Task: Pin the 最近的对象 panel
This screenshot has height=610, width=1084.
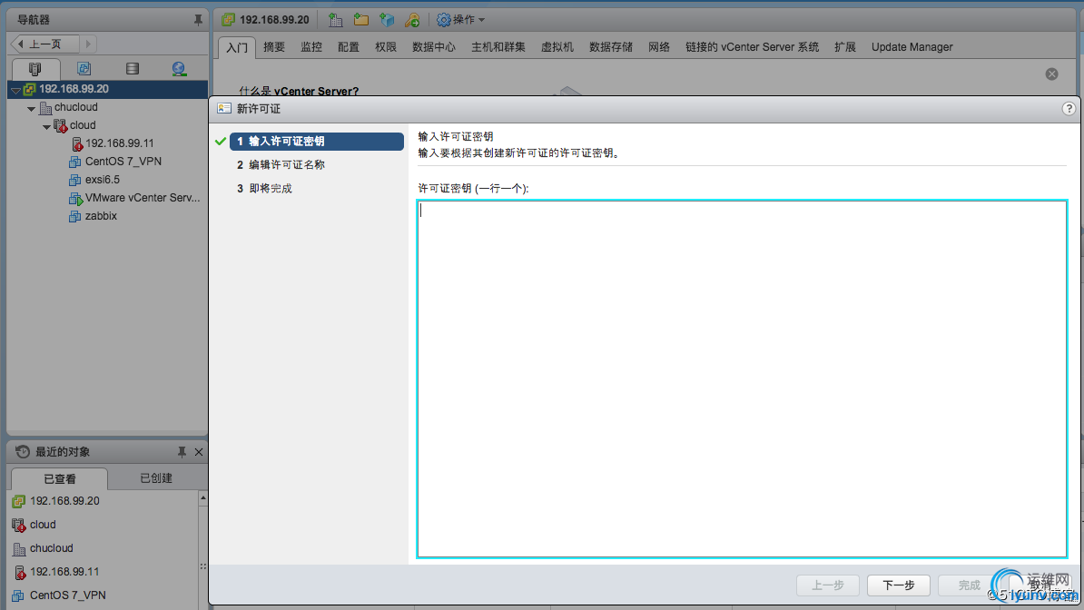Action: [182, 452]
